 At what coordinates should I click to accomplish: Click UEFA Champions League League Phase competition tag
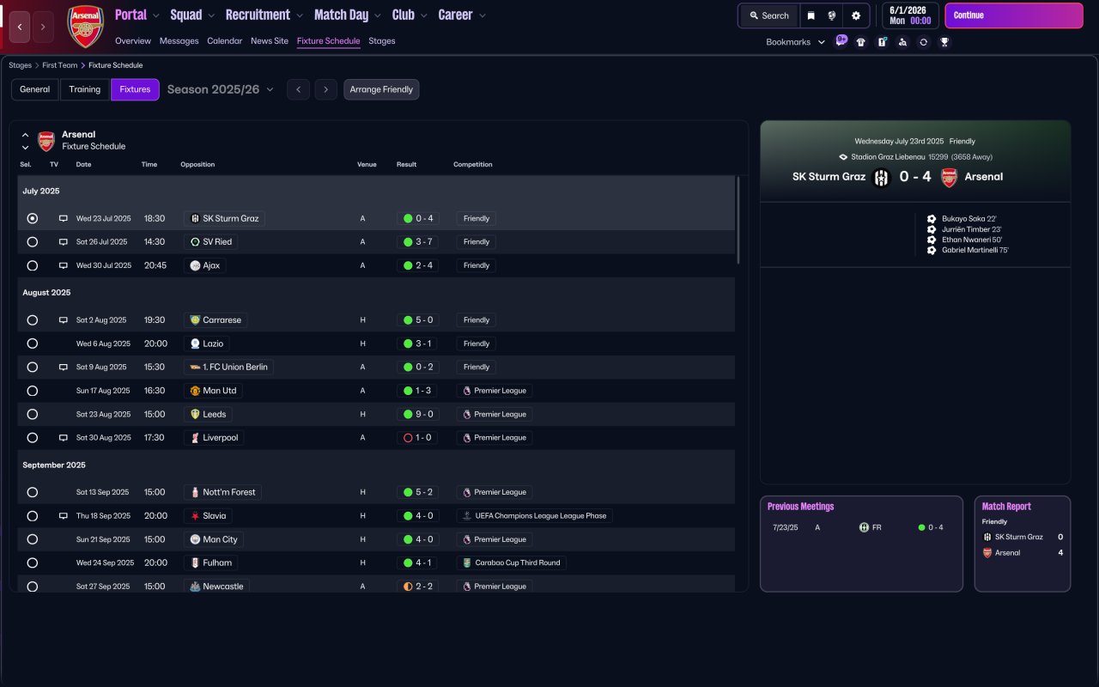[534, 515]
